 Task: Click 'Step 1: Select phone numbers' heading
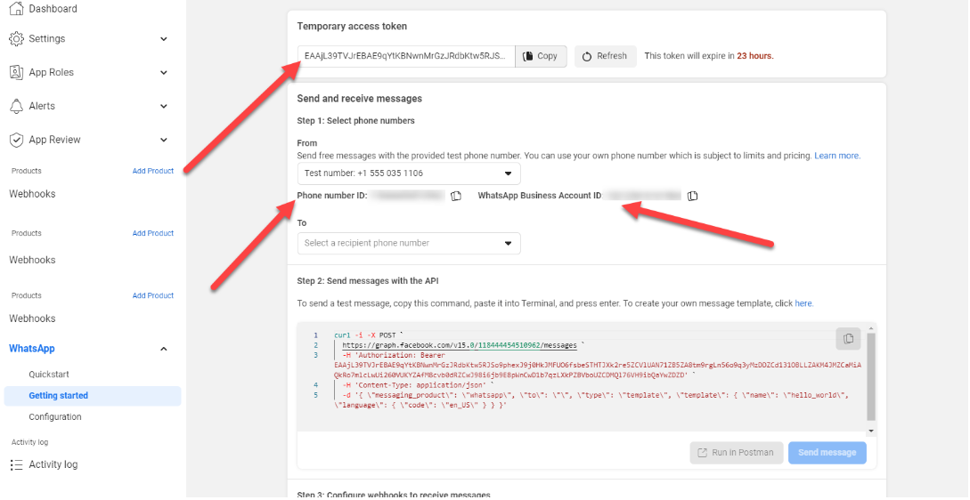355,121
